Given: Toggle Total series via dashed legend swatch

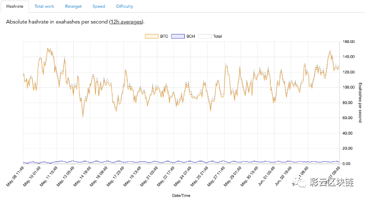Looking at the screenshot, I should [204, 36].
